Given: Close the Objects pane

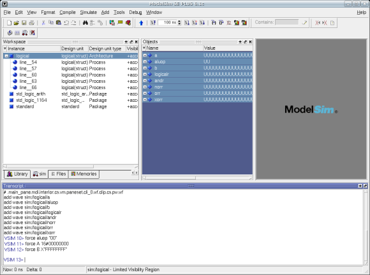Looking at the screenshot, I should point(250,42).
